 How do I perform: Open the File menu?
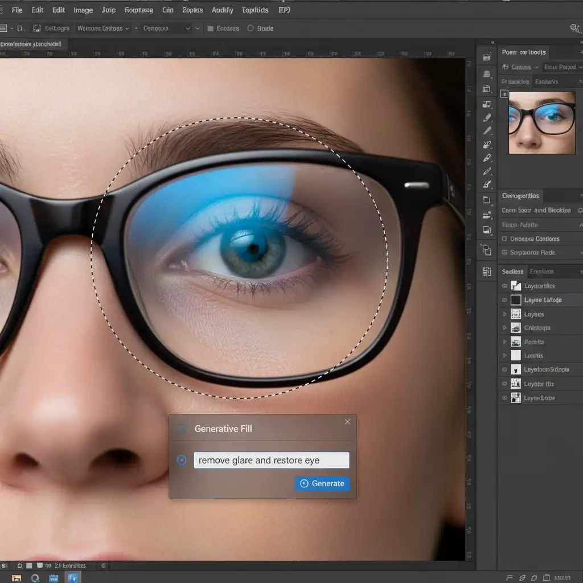[x=17, y=10]
